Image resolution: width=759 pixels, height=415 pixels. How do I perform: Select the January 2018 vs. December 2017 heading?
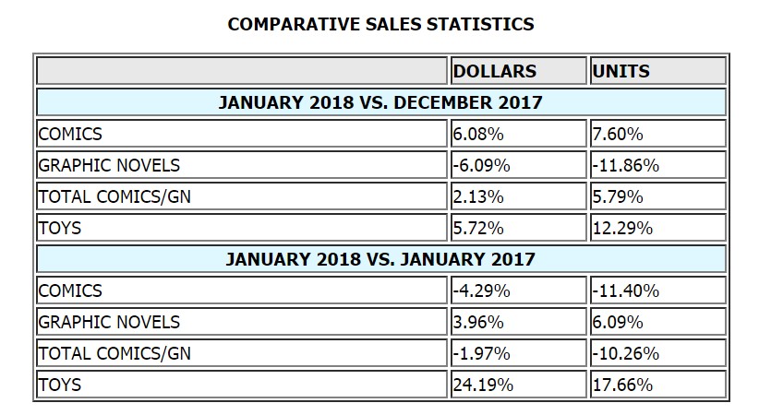[x=381, y=102]
